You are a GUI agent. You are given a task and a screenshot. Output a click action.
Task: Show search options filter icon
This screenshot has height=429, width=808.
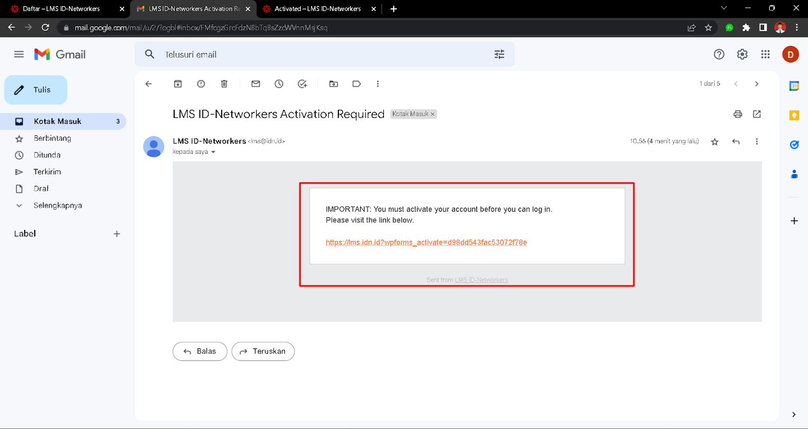[x=499, y=54]
